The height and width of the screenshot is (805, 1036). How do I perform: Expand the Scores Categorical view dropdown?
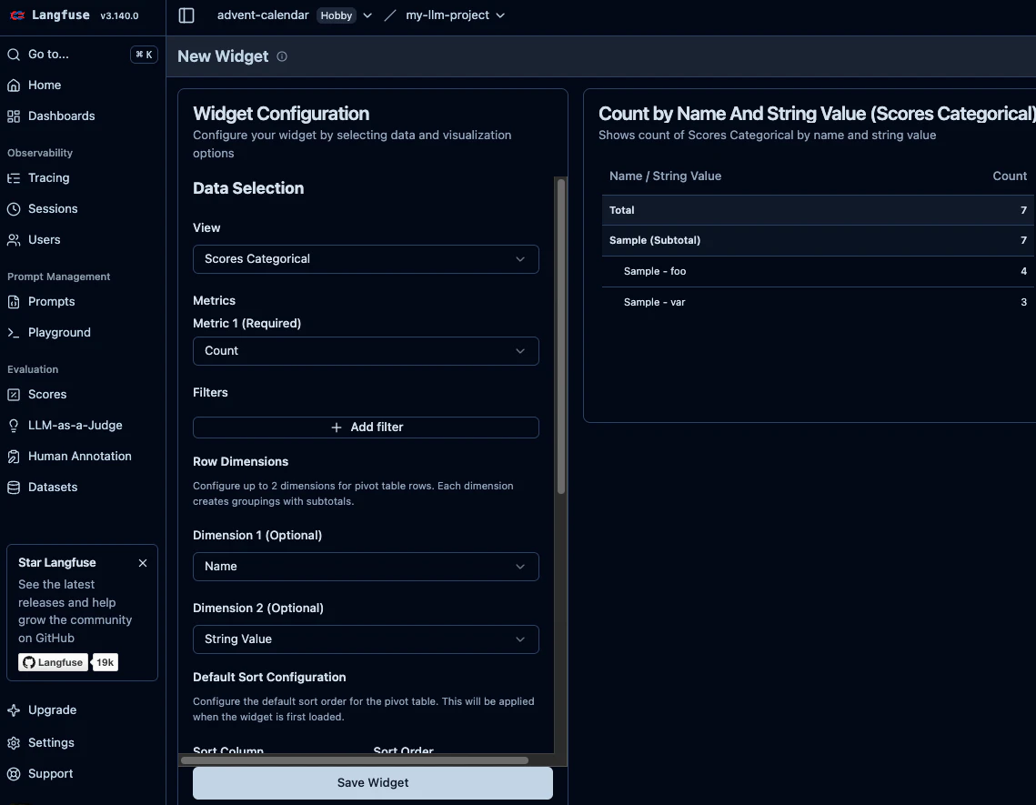(366, 259)
